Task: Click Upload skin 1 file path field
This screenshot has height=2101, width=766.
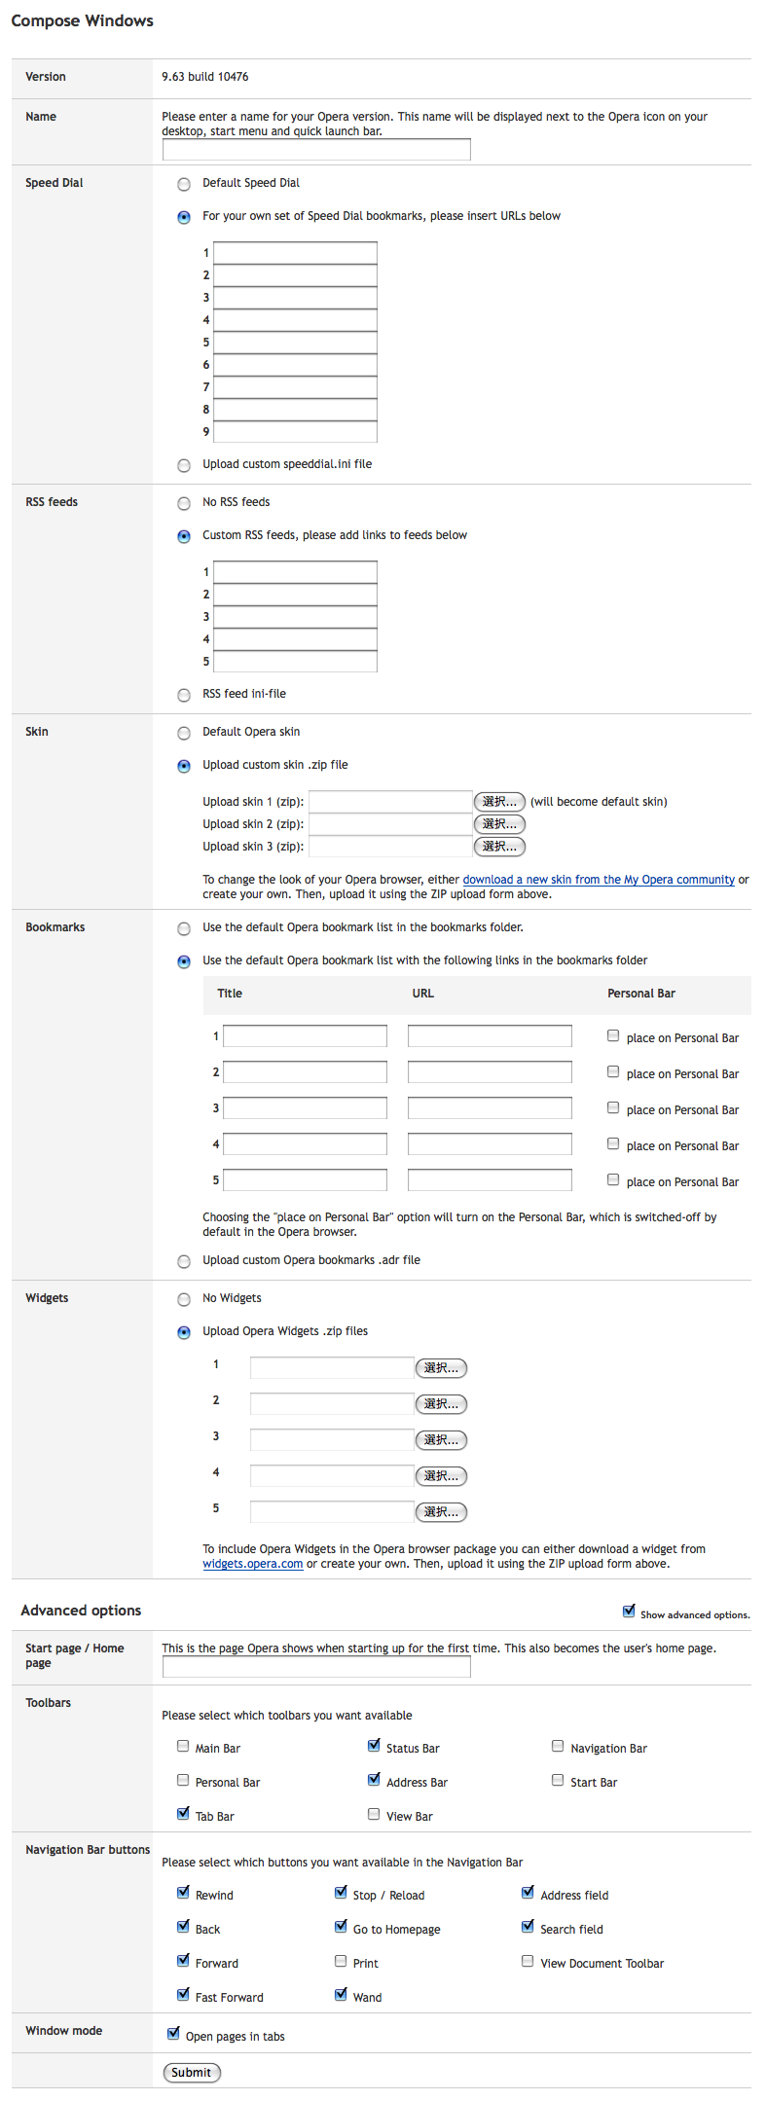Action: [x=390, y=802]
